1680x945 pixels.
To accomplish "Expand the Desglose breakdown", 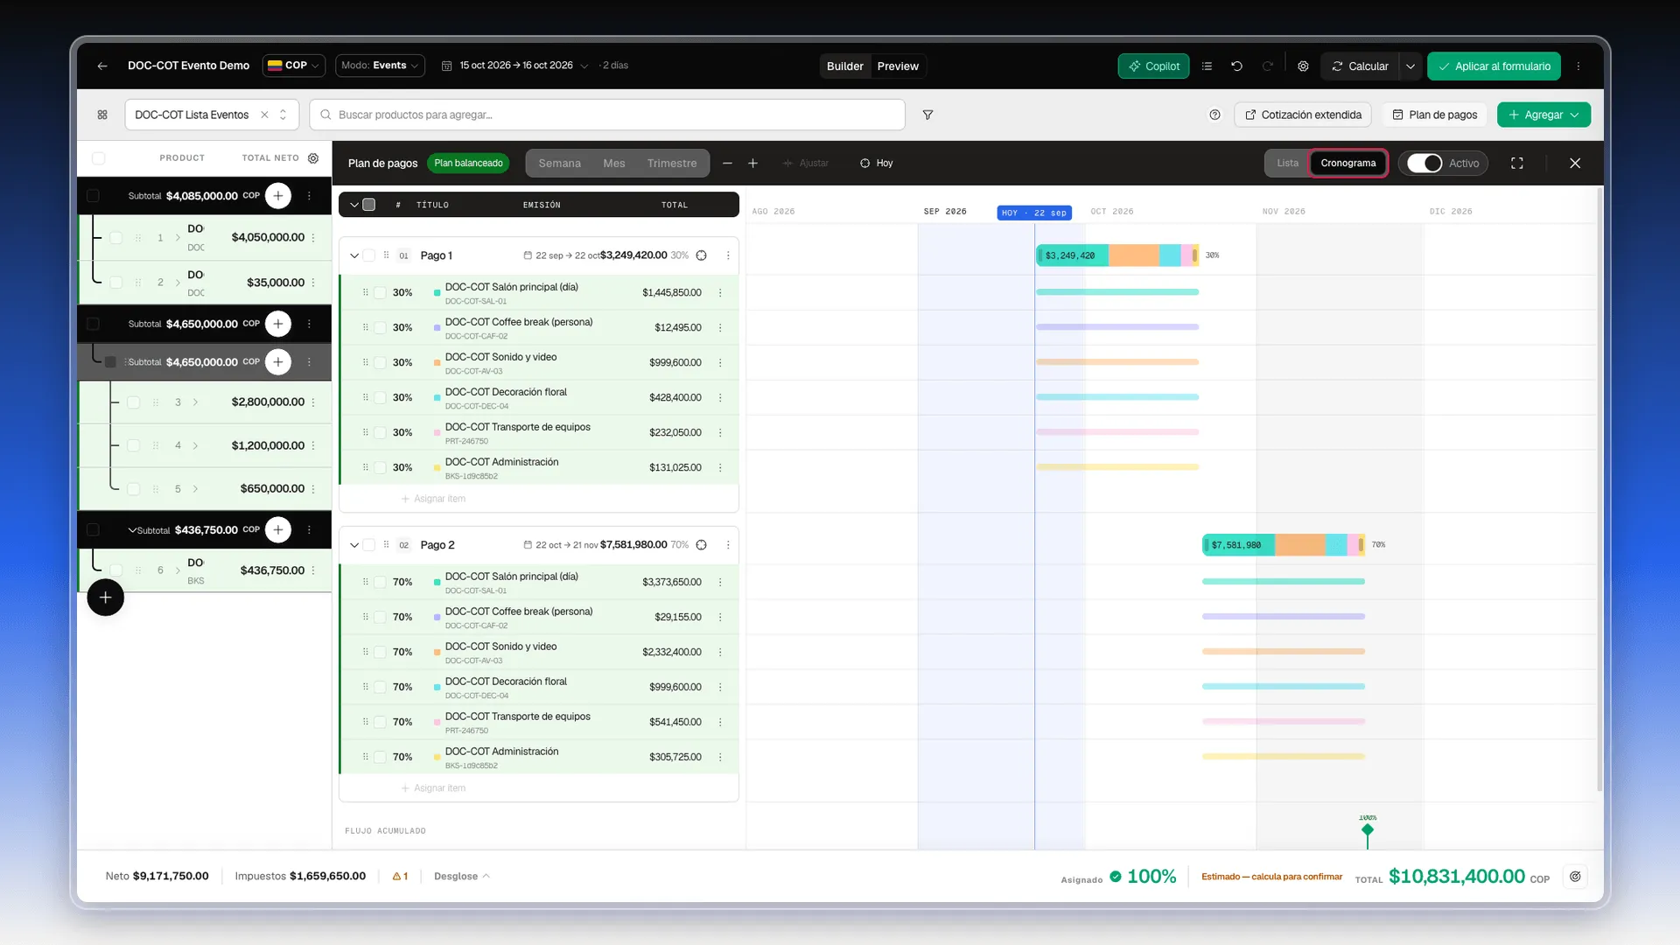I will pyautogui.click(x=462, y=877).
